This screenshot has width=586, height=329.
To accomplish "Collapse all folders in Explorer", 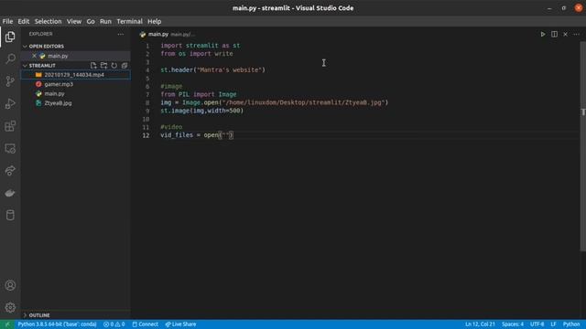I will [x=125, y=66].
